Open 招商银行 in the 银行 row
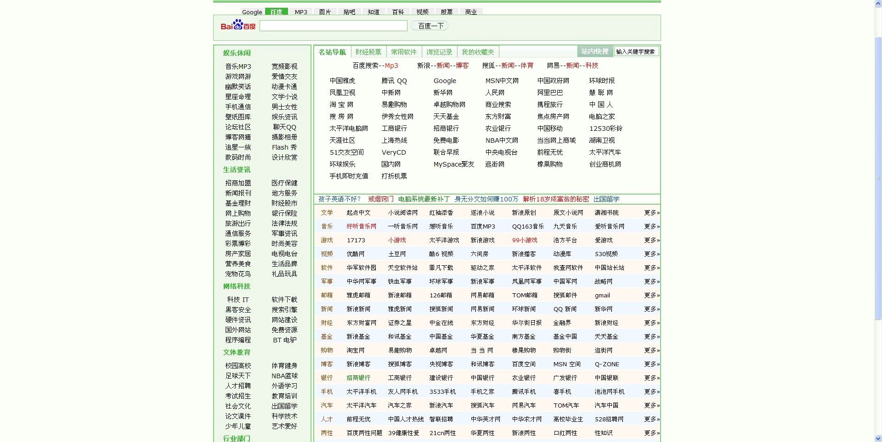 358,378
